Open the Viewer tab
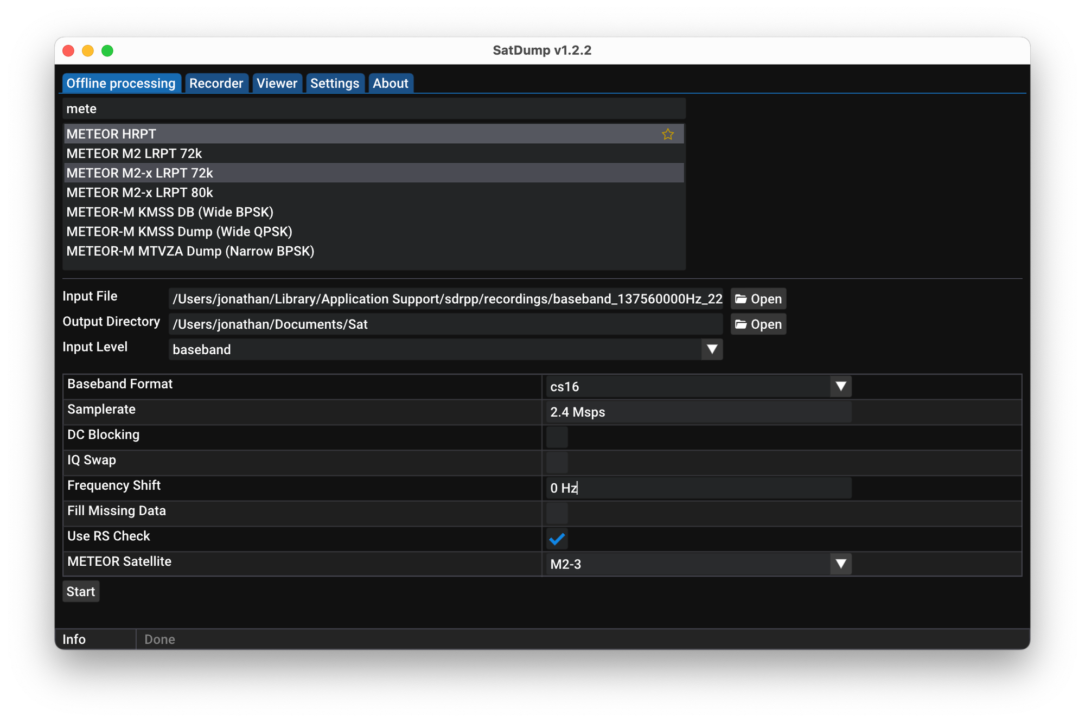This screenshot has width=1085, height=722. (x=277, y=84)
